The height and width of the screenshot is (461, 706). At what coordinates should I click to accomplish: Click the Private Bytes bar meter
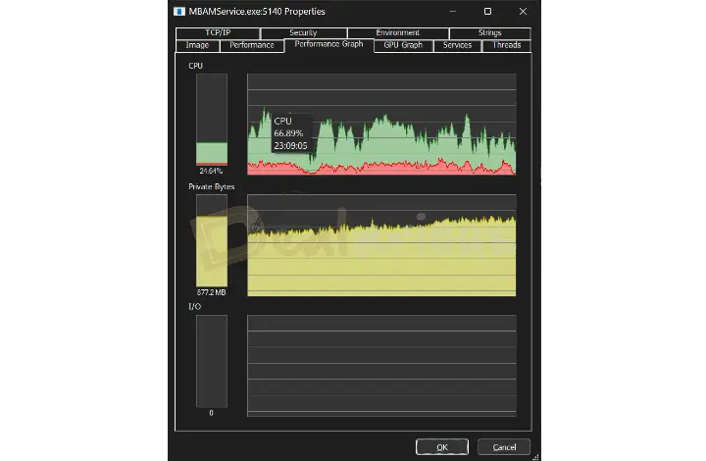[211, 239]
